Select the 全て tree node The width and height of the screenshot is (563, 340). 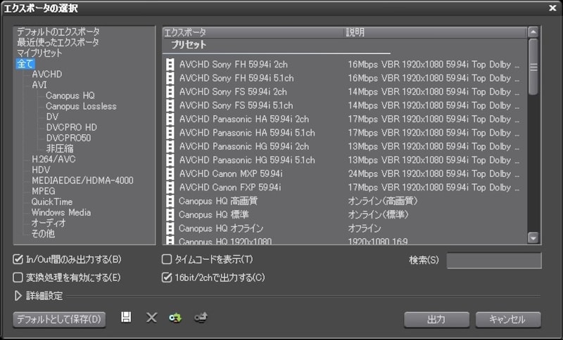coord(25,64)
